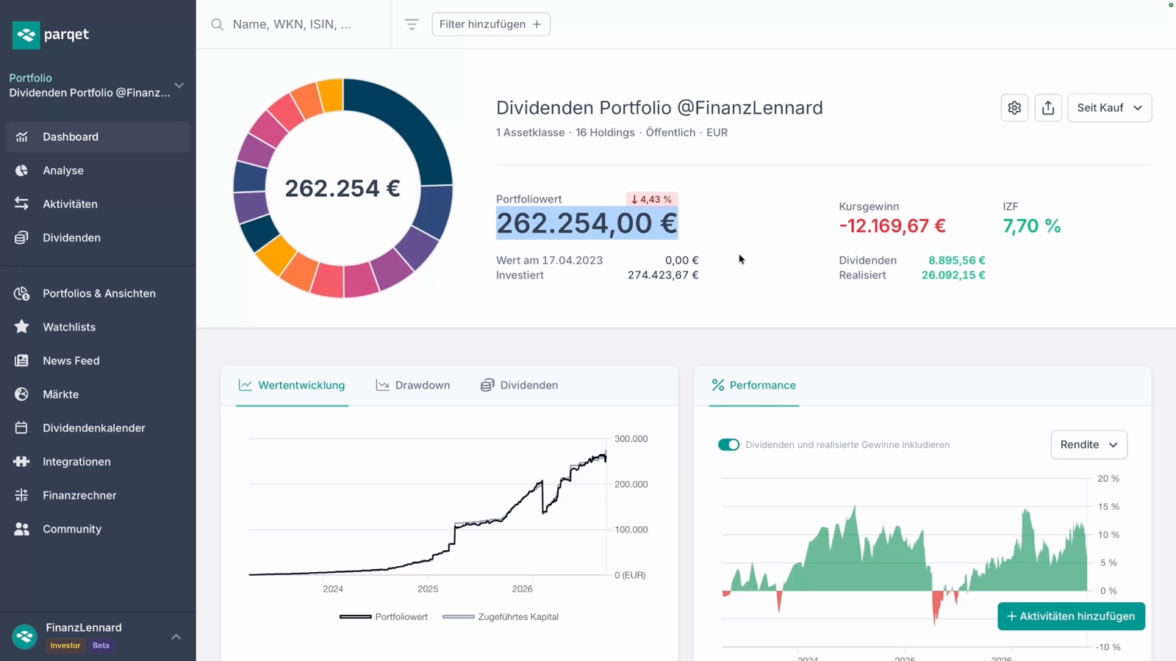Image resolution: width=1176 pixels, height=661 pixels.
Task: Open Watchlists link
Action: (98, 327)
